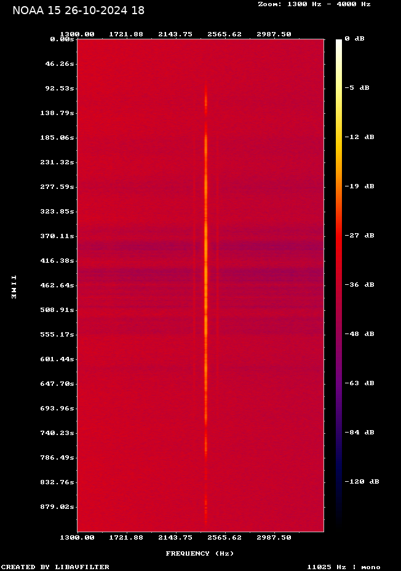
Task: Select the 11025 Hz : mono footer label
Action: pos(344,567)
